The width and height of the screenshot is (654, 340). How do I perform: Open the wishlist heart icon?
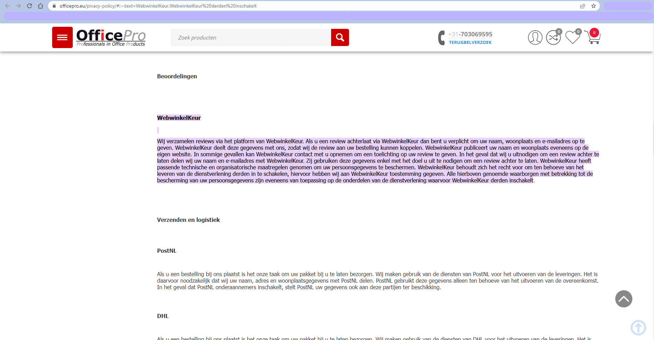pos(572,37)
